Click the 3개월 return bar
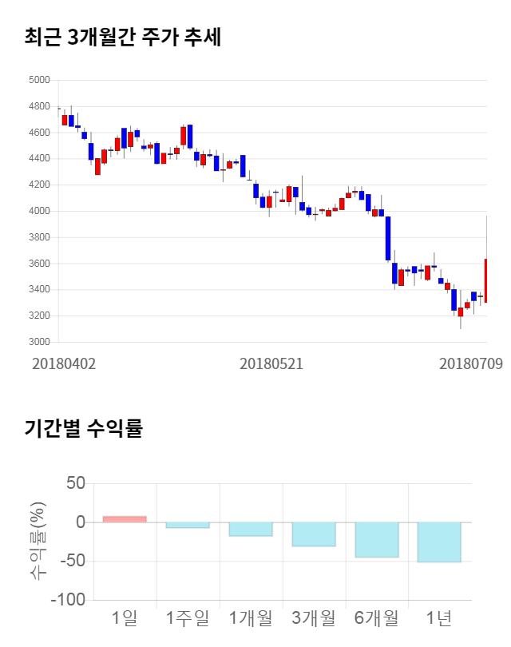511x647 pixels. 314,534
